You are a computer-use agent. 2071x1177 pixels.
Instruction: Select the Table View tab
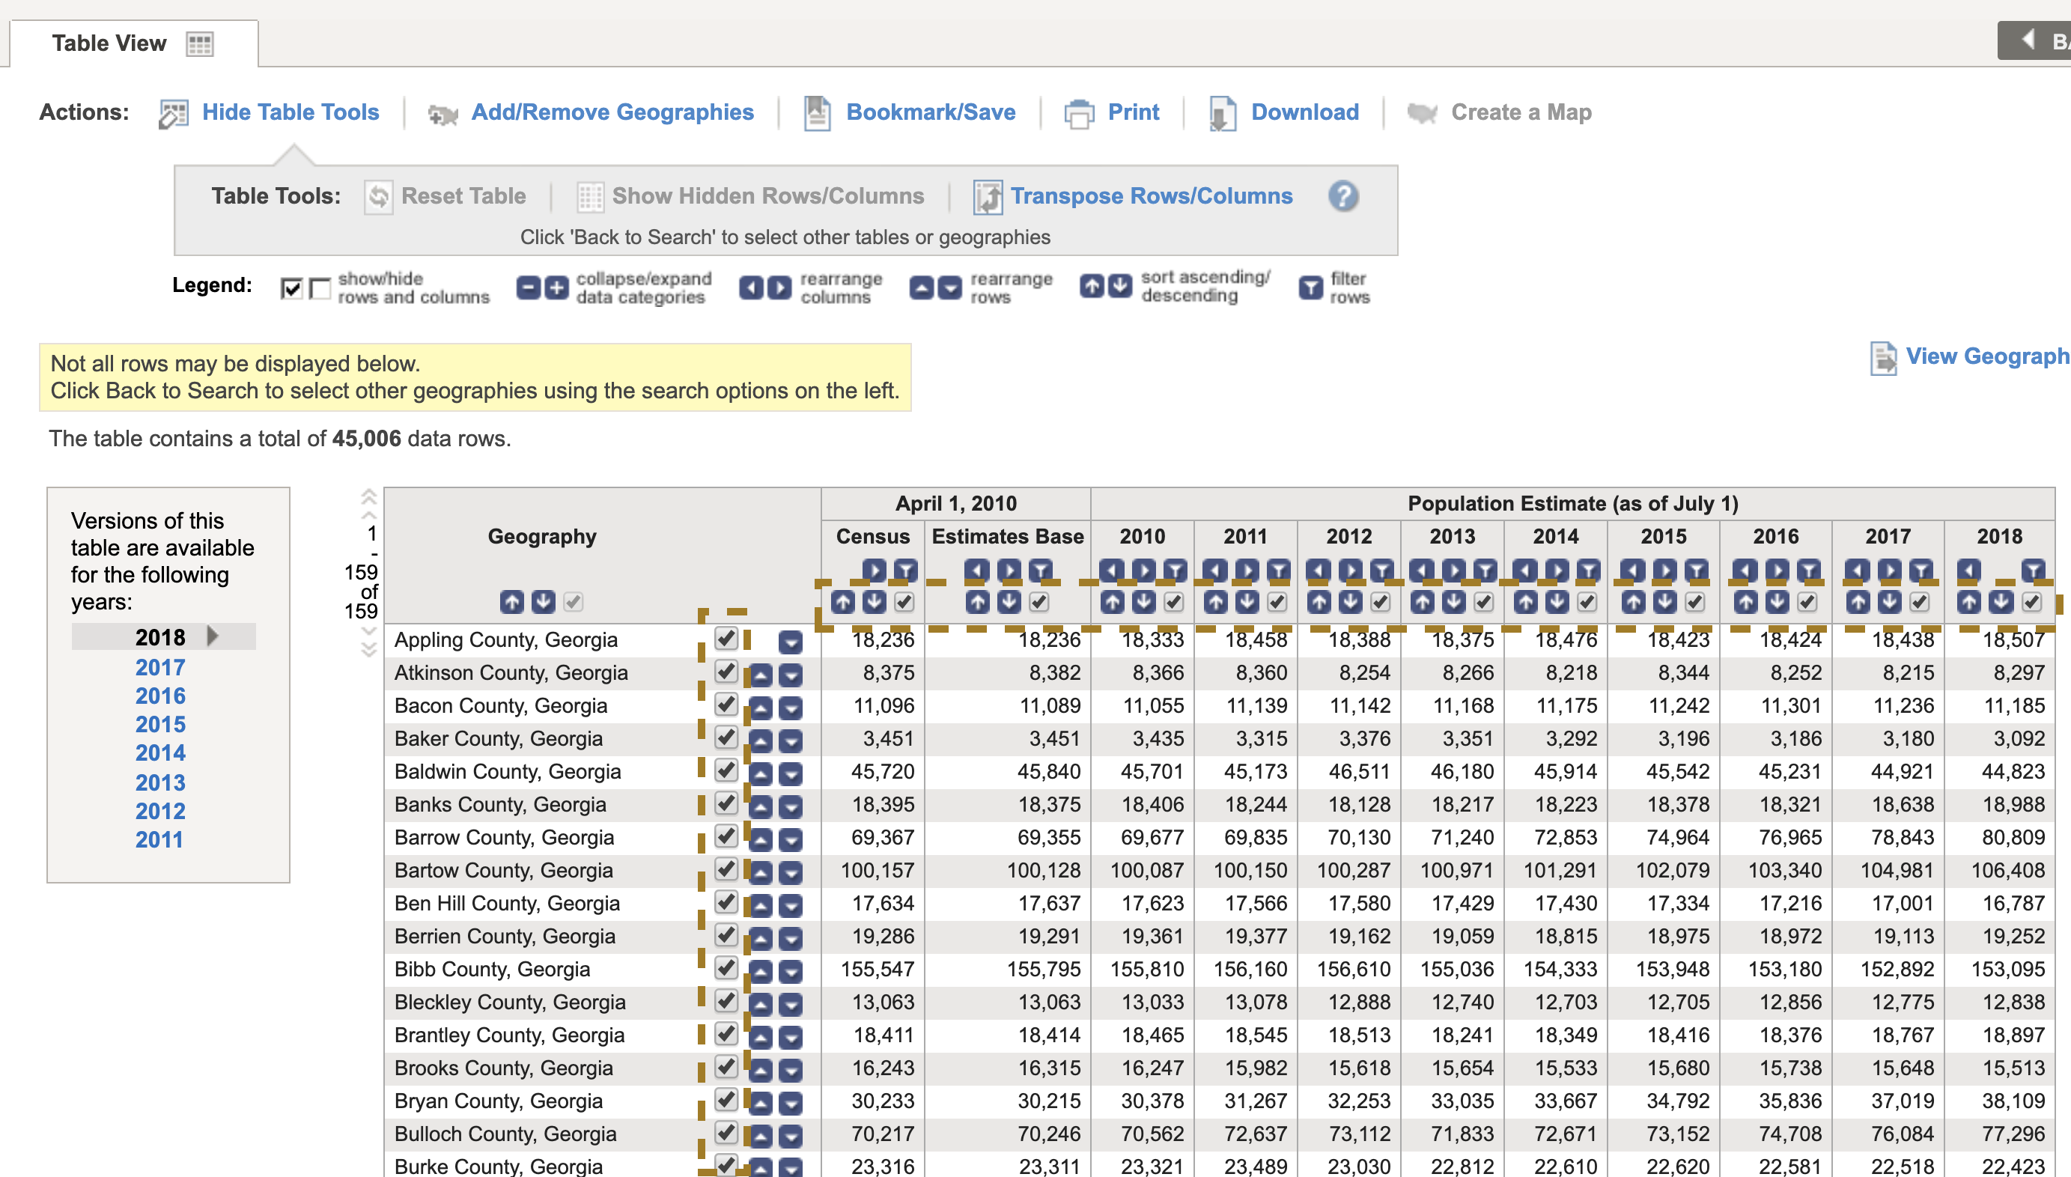tap(109, 43)
